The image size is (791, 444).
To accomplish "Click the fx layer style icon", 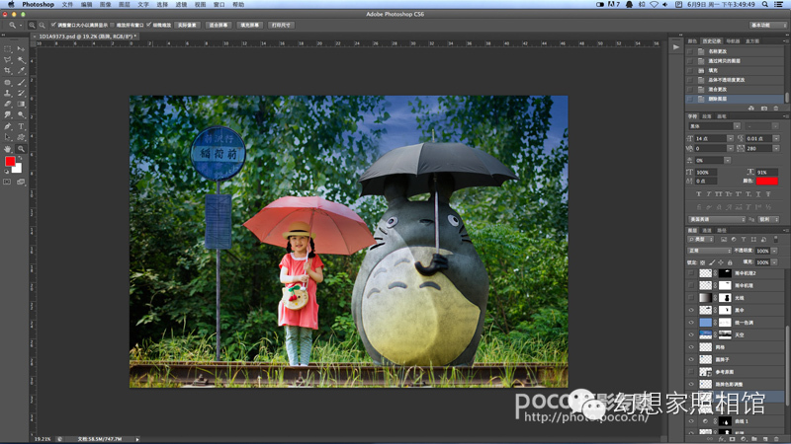I will [722, 439].
